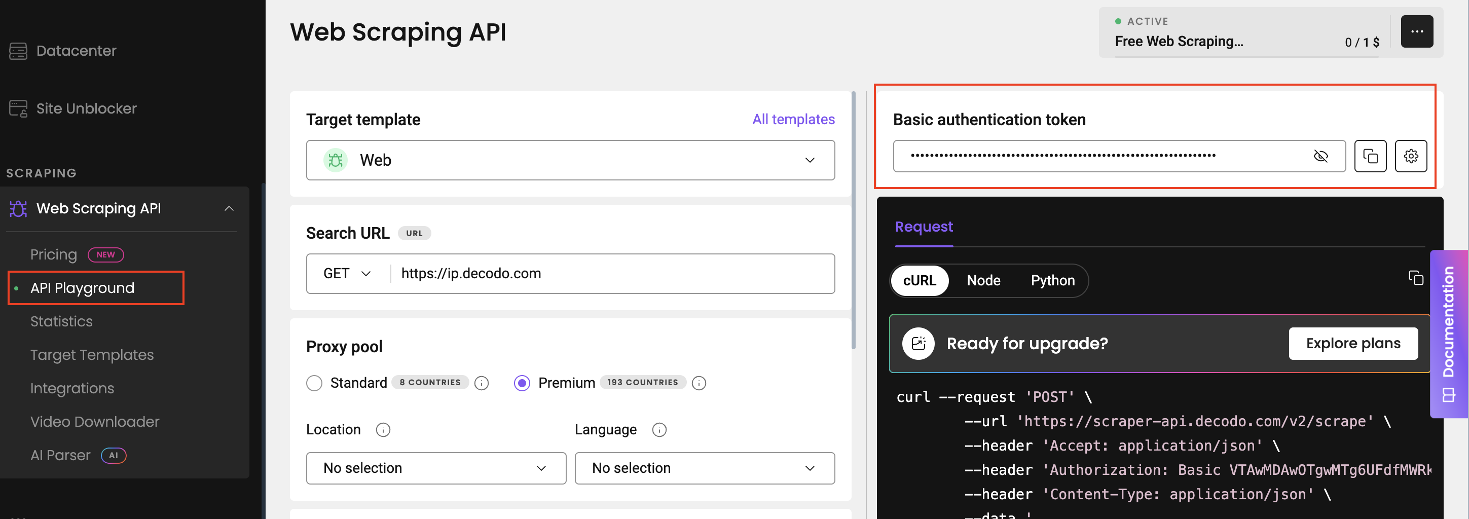Click the upgrade sparkle icon
Viewport: 1469px width, 519px height.
coord(919,343)
